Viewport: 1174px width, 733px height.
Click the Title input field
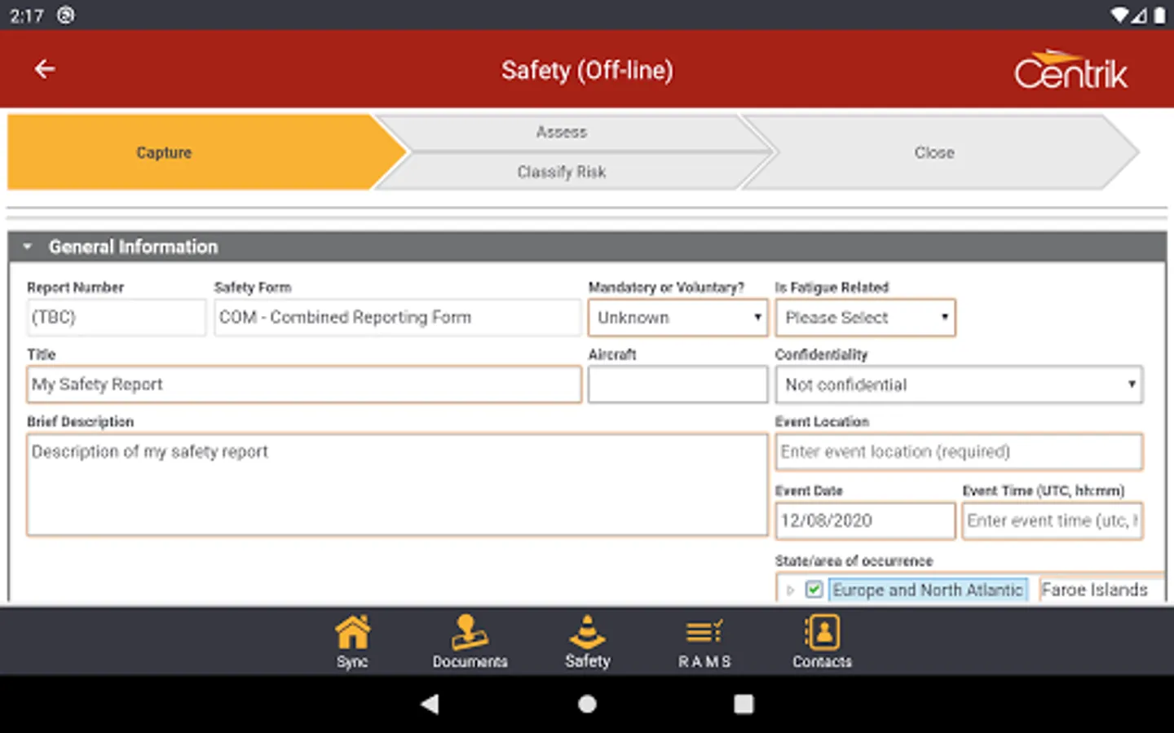tap(304, 384)
